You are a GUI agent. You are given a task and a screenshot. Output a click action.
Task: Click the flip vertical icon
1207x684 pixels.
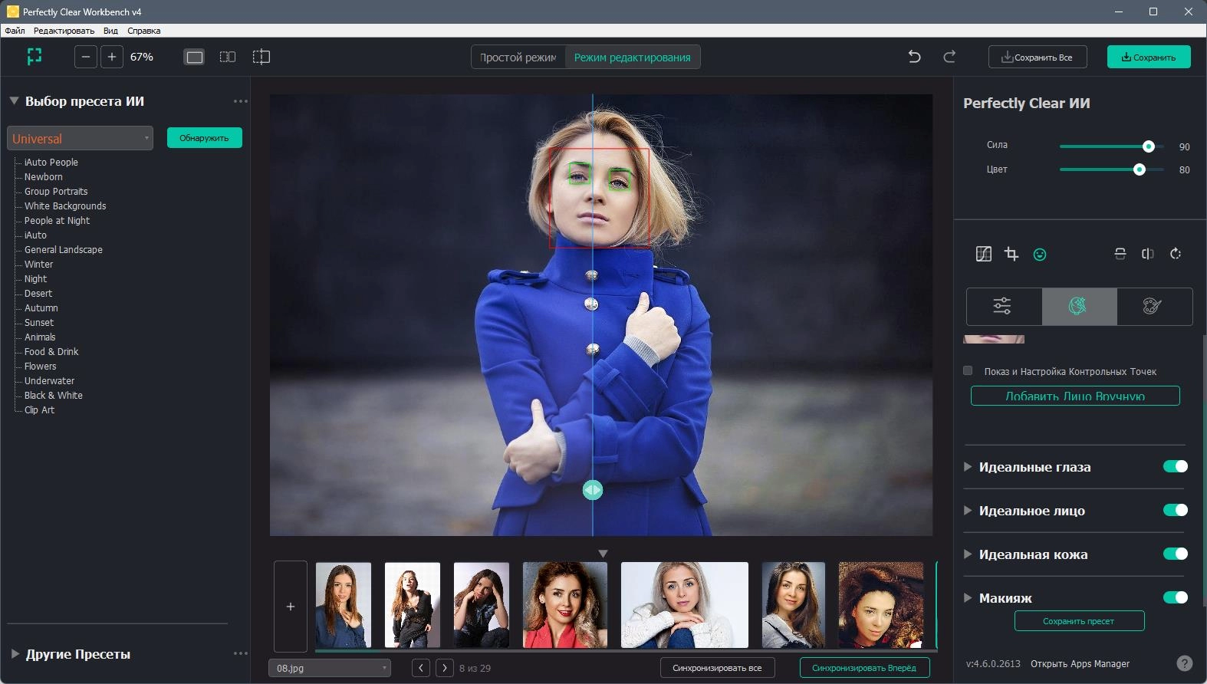click(1120, 254)
